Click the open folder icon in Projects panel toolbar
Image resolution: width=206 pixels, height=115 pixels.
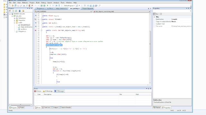click(x=23, y=11)
